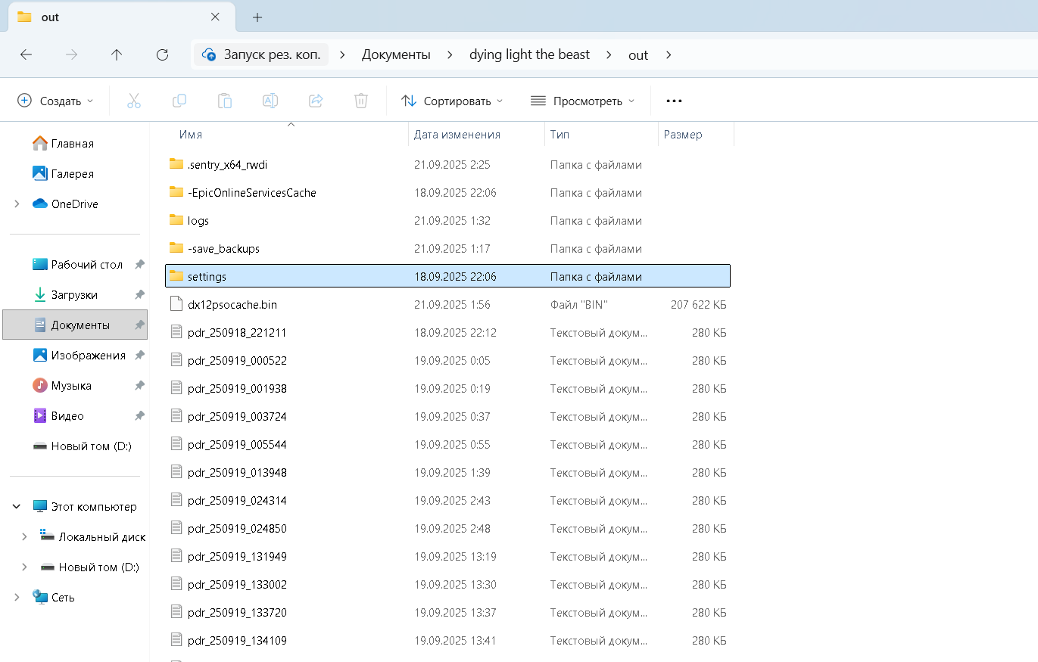The height and width of the screenshot is (662, 1038).
Task: Collapse the Этот компьютер tree node
Action: coord(17,506)
